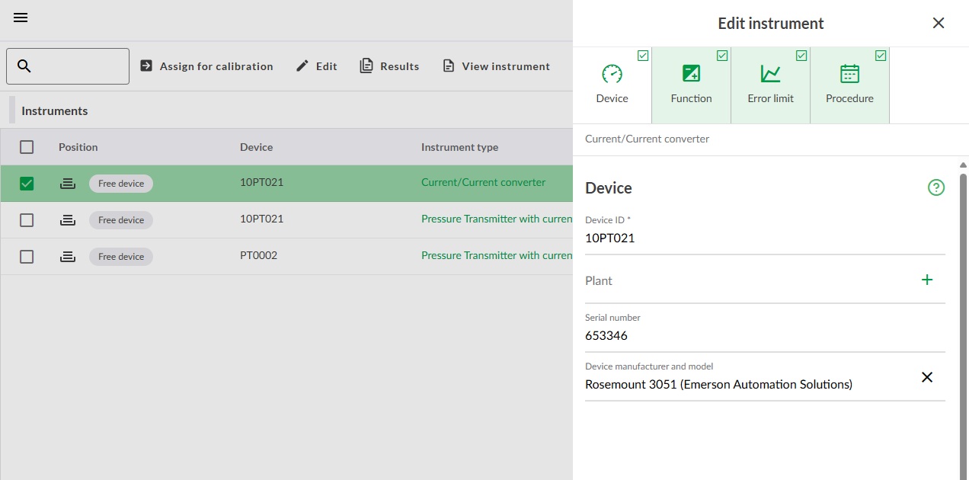Open Results for the selected instrument
This screenshot has height=480, width=969.
(389, 66)
